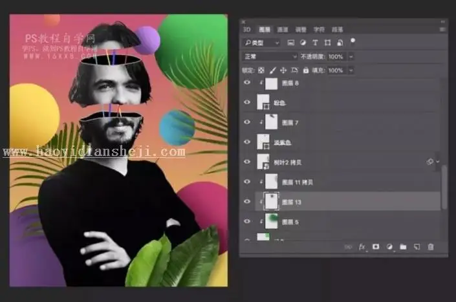This screenshot has width=456, height=302.
Task: Click clipping mask arrow on 图层 7
Action: [261, 123]
